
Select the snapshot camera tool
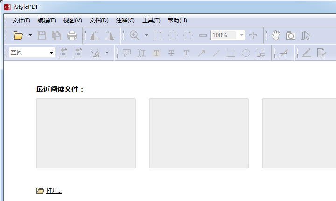click(x=291, y=35)
